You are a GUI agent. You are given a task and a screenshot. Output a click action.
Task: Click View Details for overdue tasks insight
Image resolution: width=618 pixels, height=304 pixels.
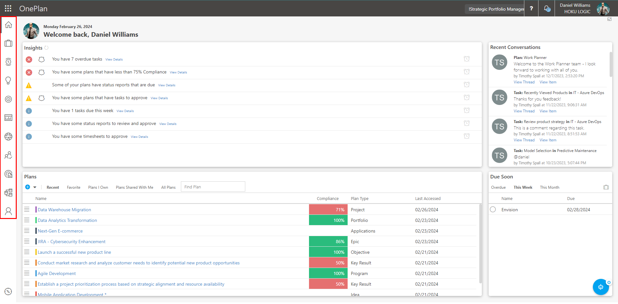pyautogui.click(x=114, y=59)
